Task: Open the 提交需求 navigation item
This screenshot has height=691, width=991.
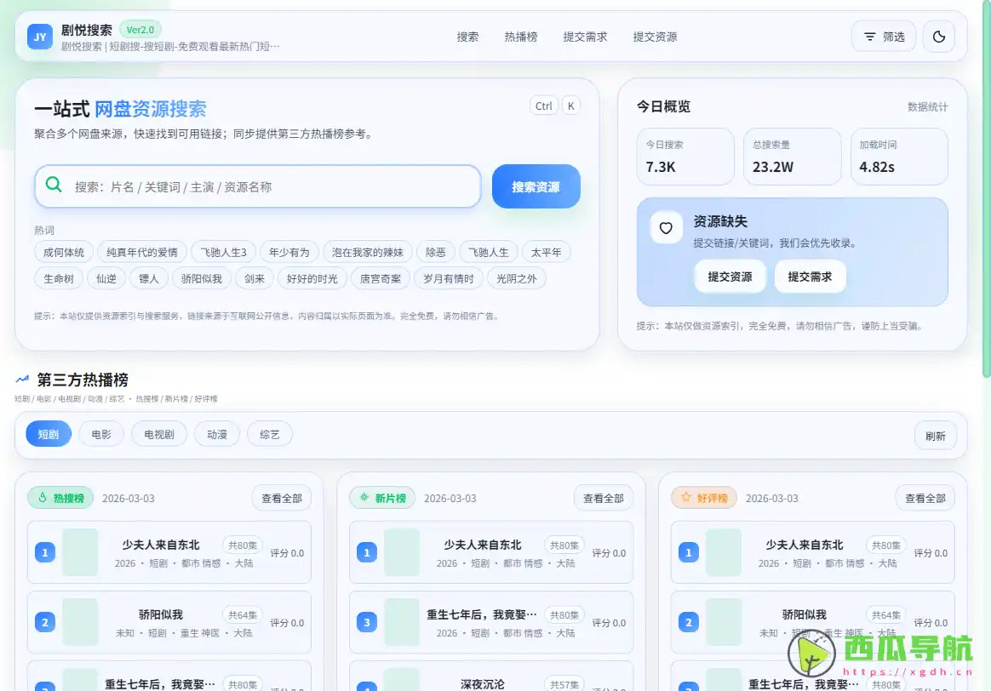Action: pos(585,37)
